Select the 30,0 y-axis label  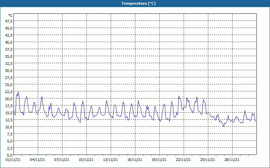[9, 71]
